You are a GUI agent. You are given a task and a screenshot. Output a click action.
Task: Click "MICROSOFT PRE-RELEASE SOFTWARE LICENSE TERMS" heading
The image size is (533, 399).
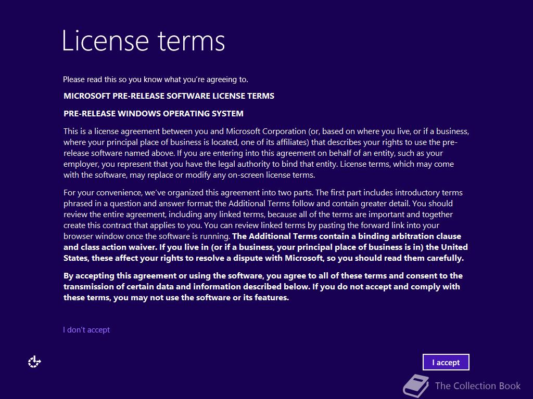coord(169,96)
